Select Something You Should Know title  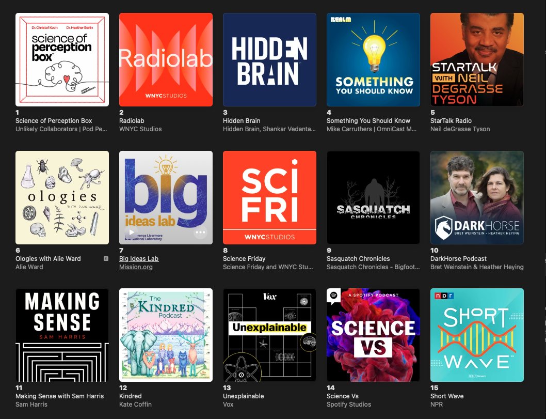click(368, 120)
